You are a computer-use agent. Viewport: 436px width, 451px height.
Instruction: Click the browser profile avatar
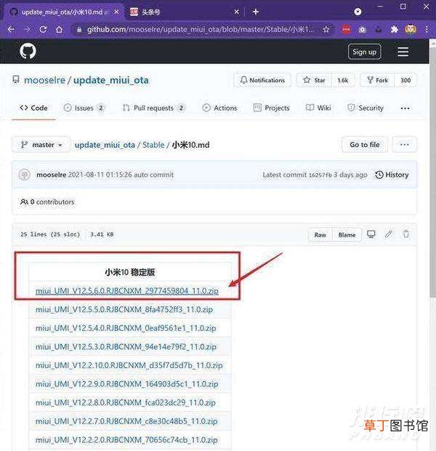[x=411, y=29]
